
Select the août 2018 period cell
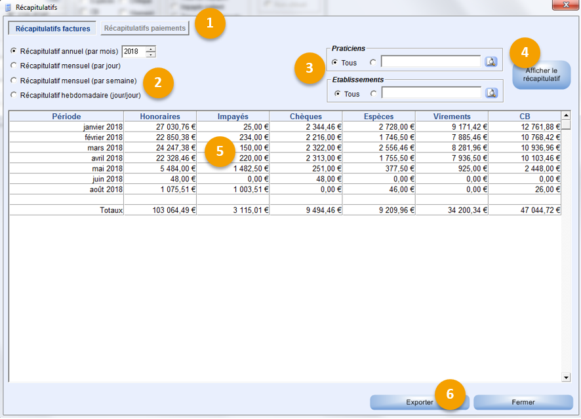tap(66, 189)
